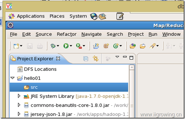
Task: Click the New Java Package icon
Action: coord(106,46)
